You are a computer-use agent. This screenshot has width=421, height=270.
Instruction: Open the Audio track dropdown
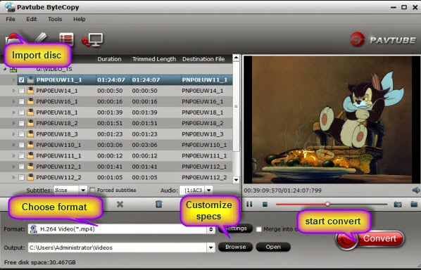209,191
